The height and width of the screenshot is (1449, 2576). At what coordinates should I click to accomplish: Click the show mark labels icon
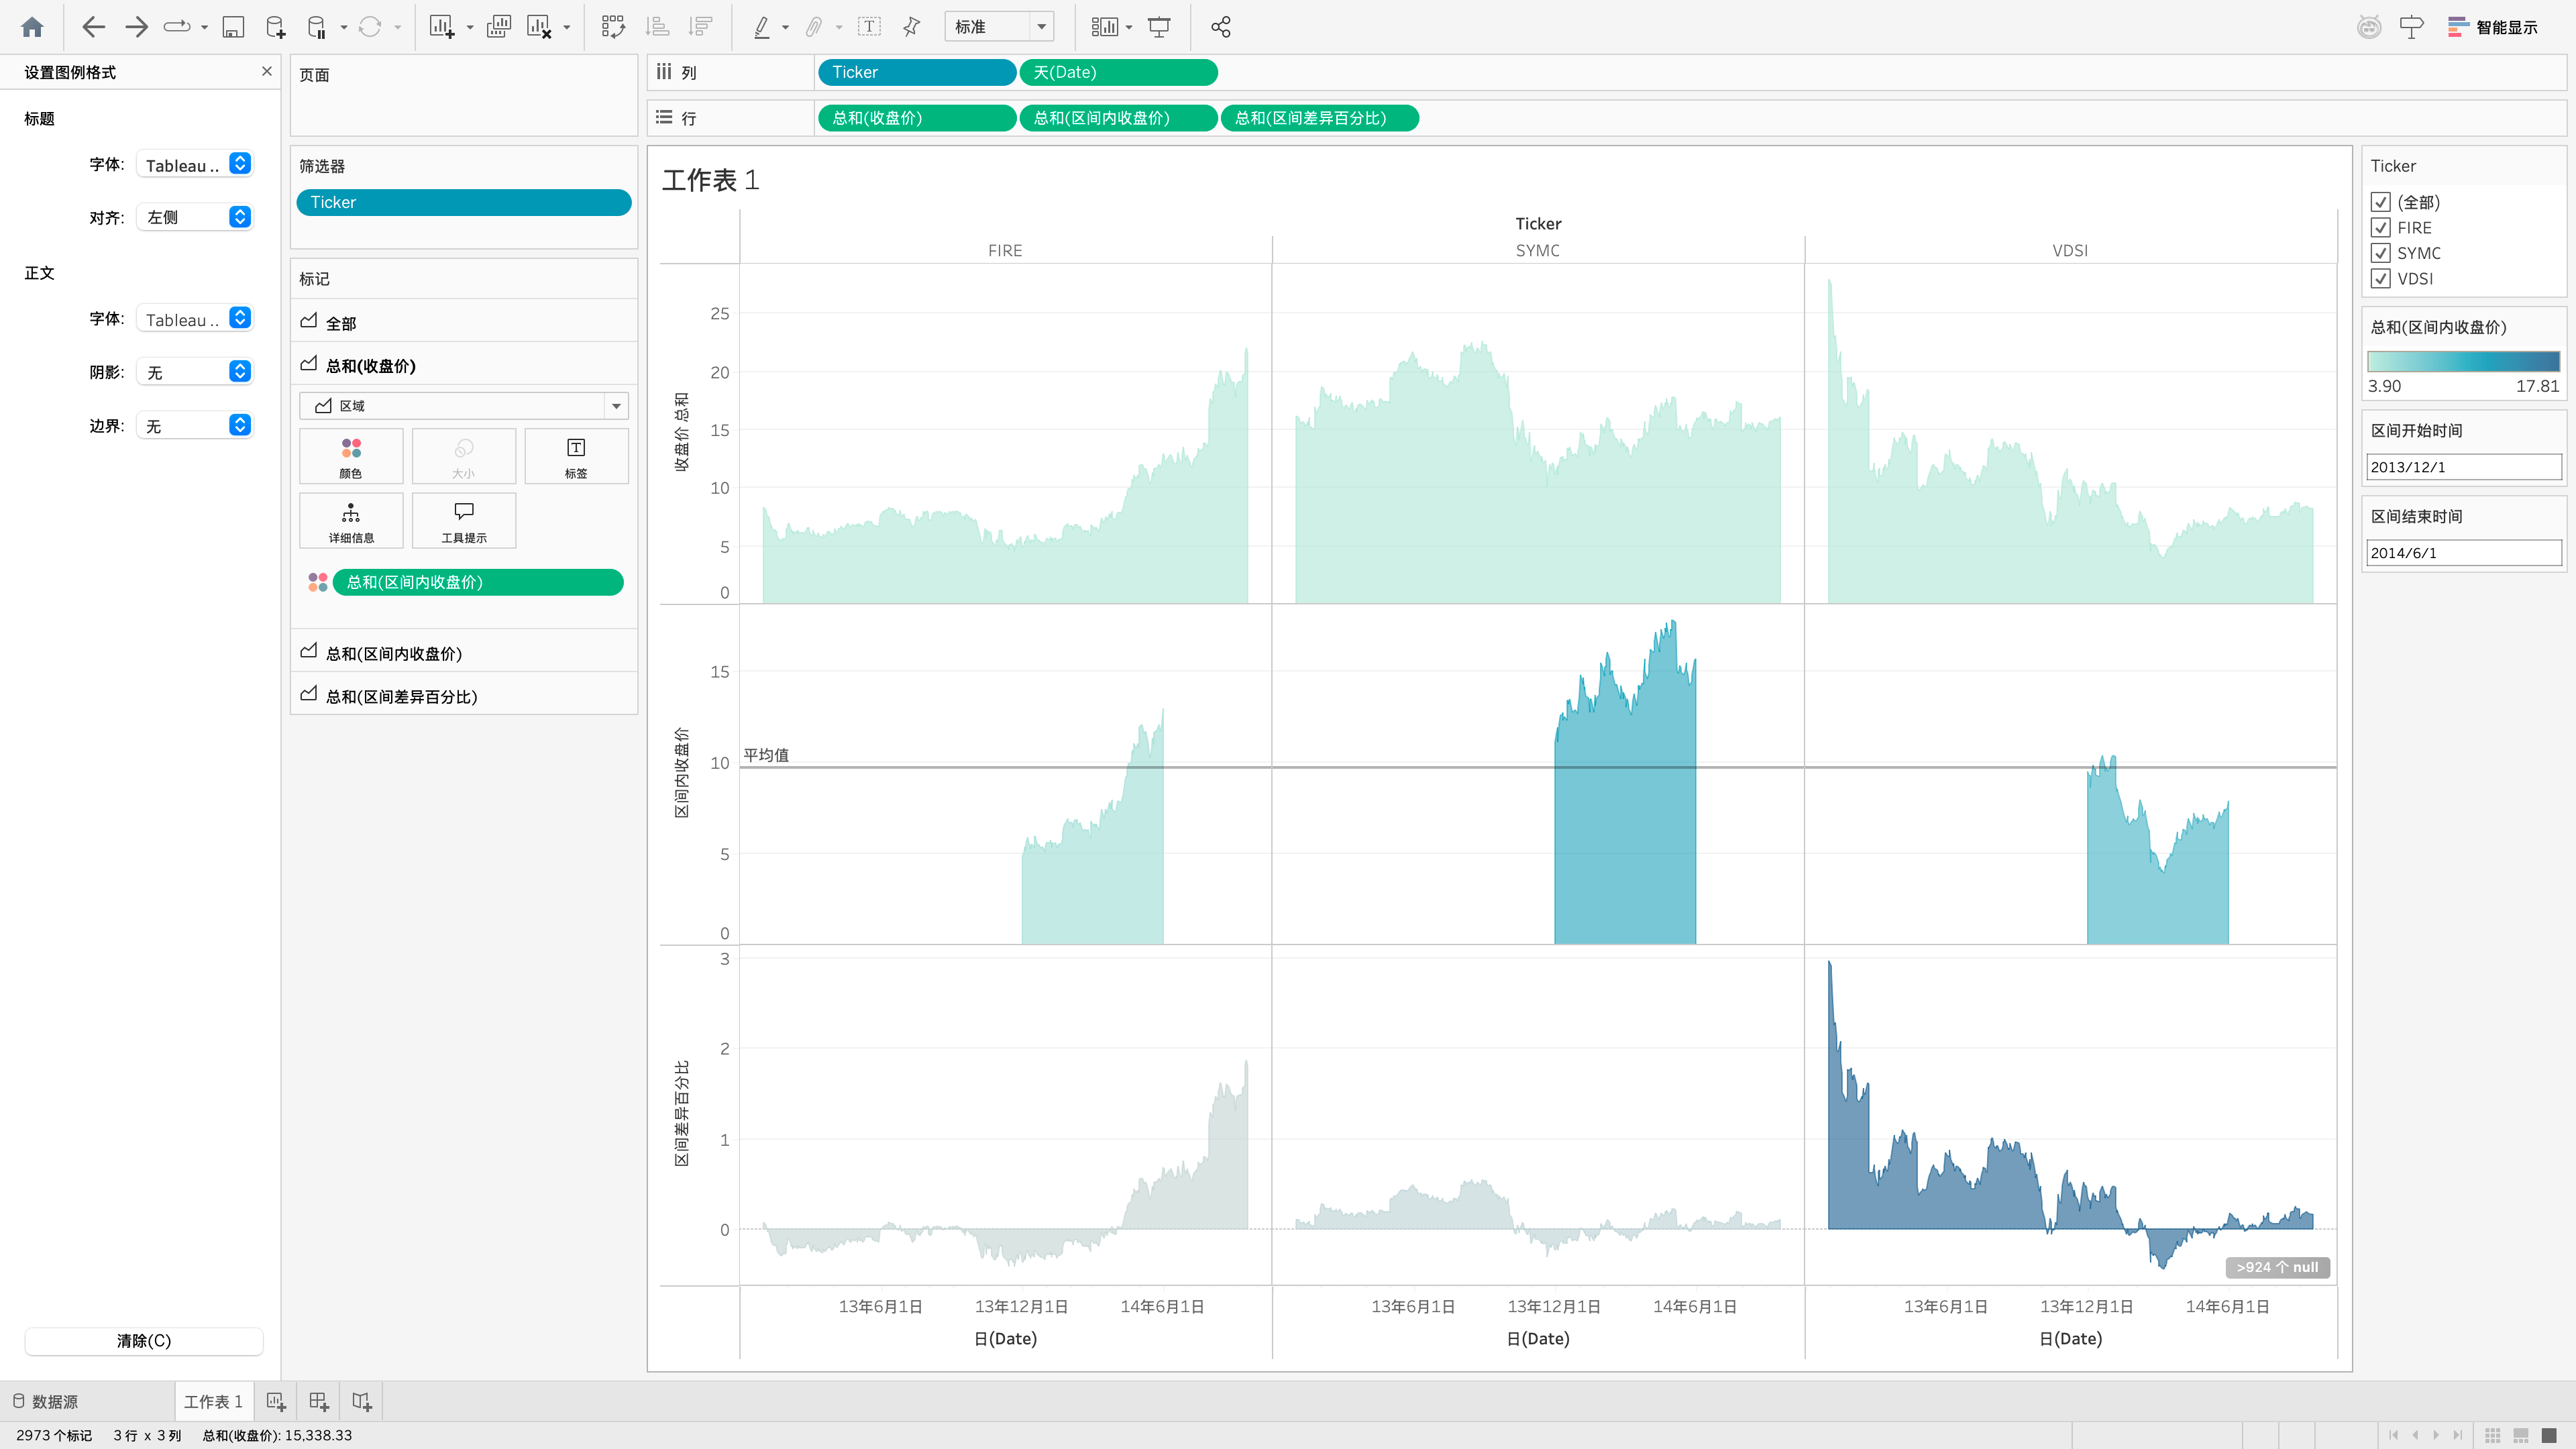[870, 27]
